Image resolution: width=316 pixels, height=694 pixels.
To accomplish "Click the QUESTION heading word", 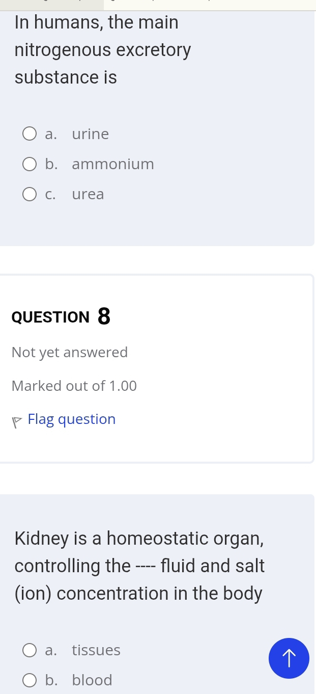I will (50, 317).
